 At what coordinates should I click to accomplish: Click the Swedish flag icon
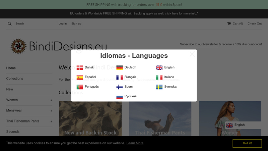coord(159,87)
